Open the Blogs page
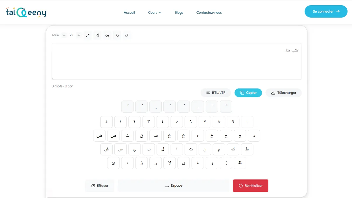This screenshot has height=198, width=352. (x=179, y=13)
